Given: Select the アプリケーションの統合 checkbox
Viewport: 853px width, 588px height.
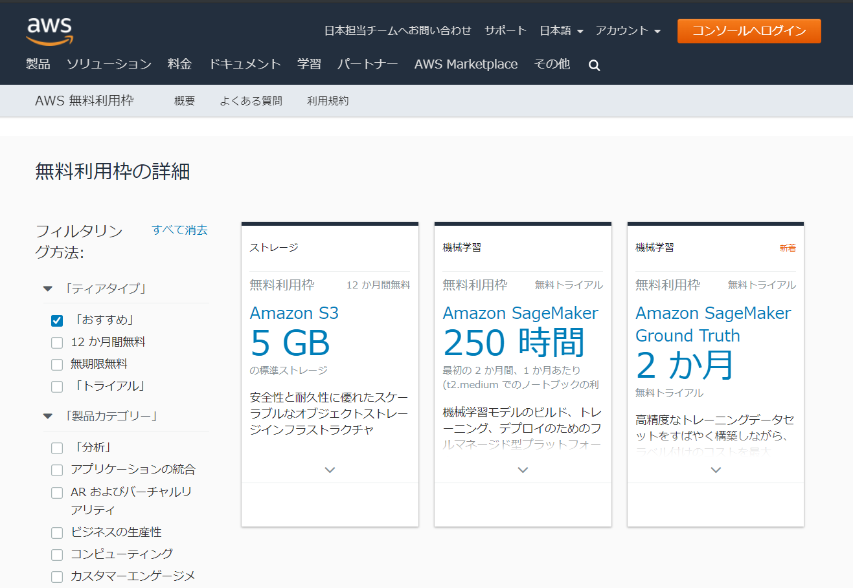Looking at the screenshot, I should 57,470.
